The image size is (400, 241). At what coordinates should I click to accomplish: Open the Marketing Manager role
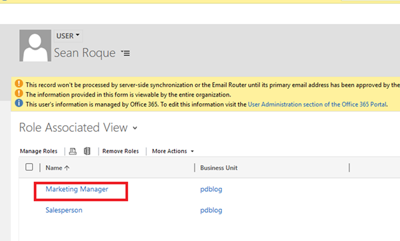click(77, 189)
